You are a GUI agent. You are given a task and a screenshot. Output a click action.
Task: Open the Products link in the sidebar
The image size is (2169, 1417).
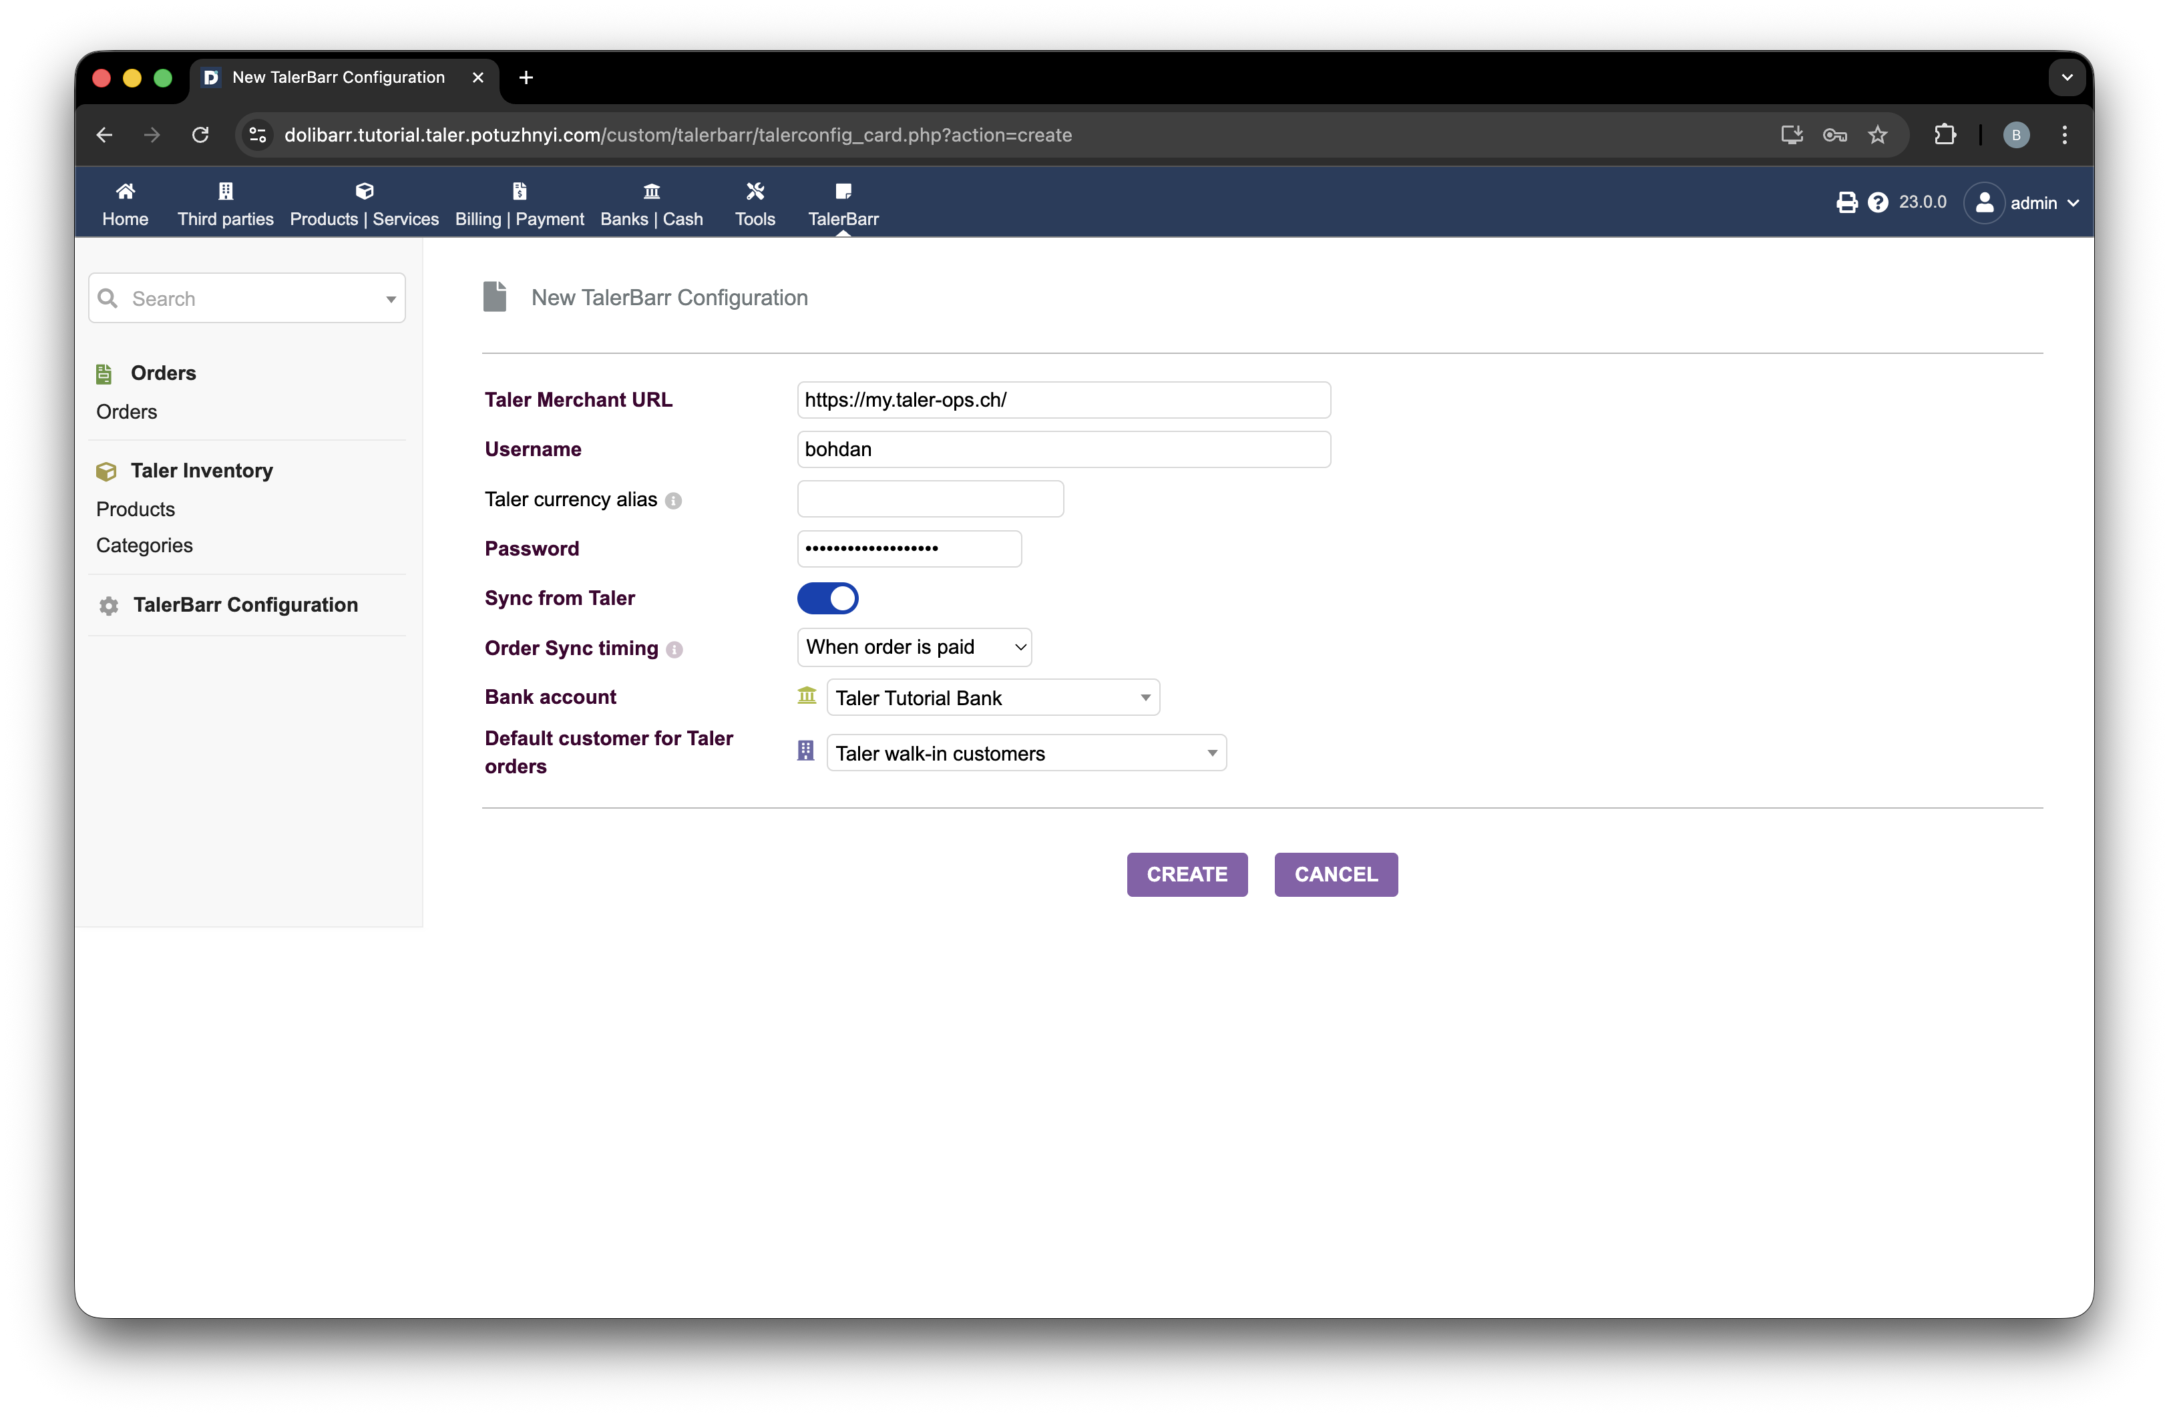pyautogui.click(x=136, y=510)
